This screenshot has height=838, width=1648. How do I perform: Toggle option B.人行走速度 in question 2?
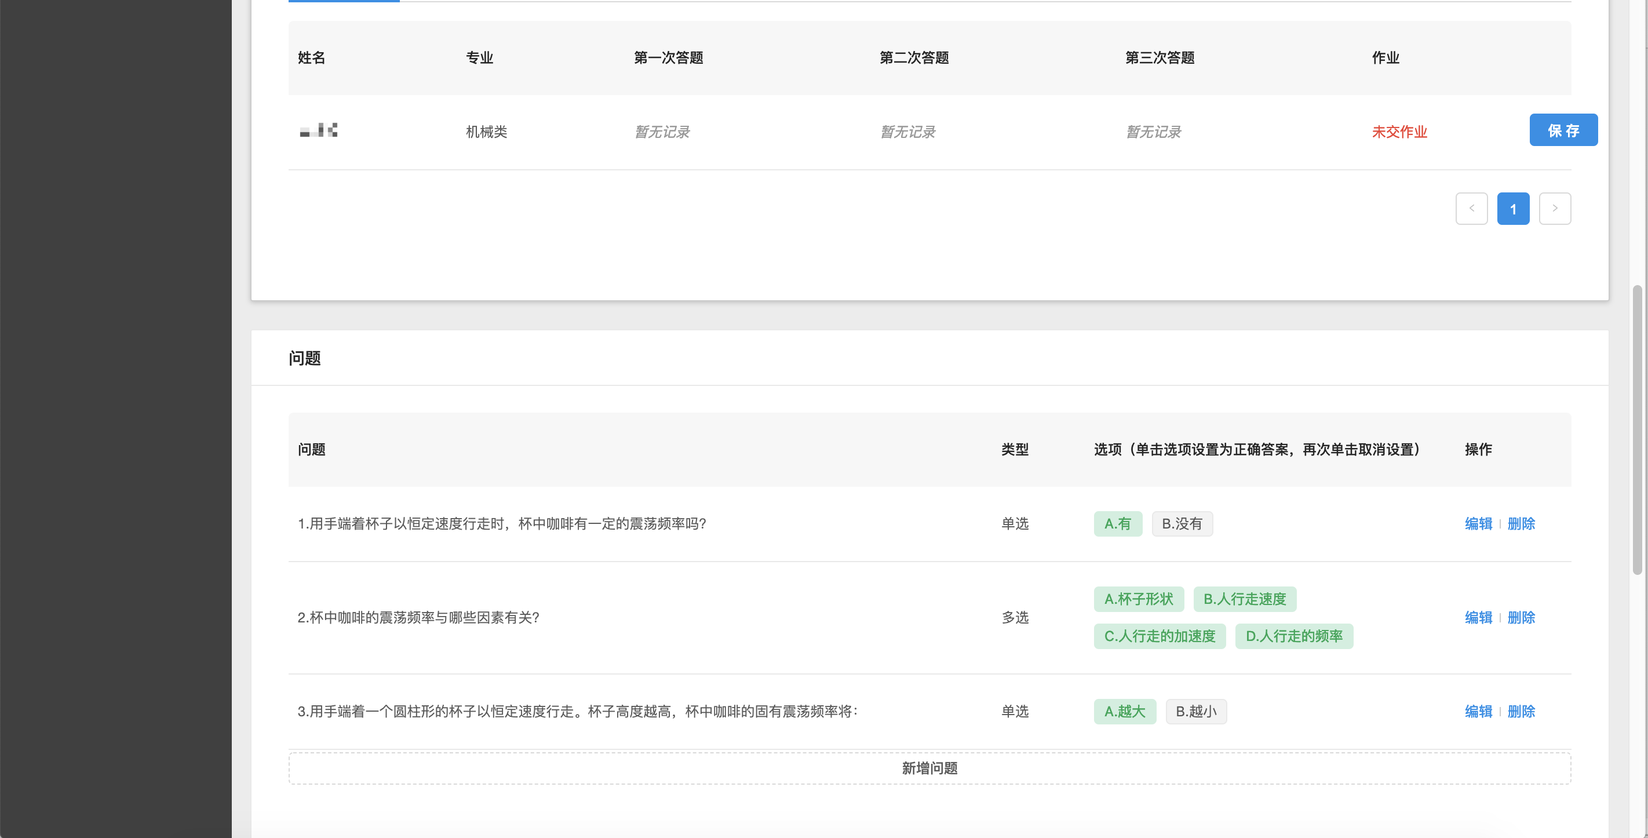click(1244, 599)
